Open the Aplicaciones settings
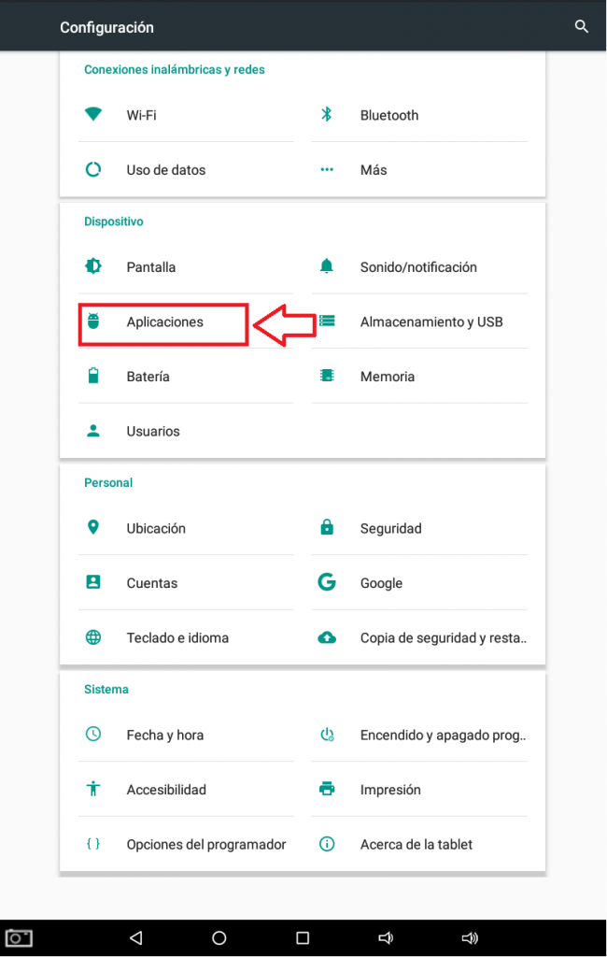The width and height of the screenshot is (607, 957). click(164, 322)
